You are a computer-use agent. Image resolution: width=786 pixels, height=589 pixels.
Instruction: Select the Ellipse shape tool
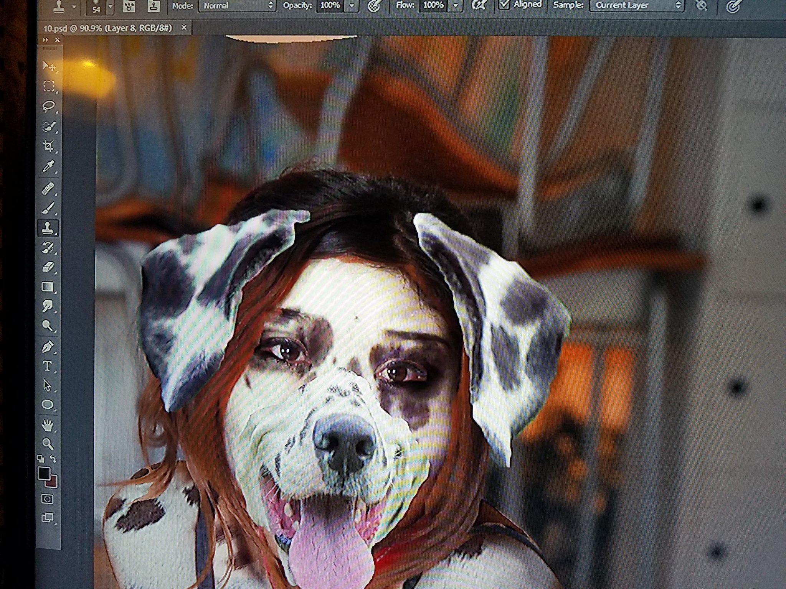[48, 405]
